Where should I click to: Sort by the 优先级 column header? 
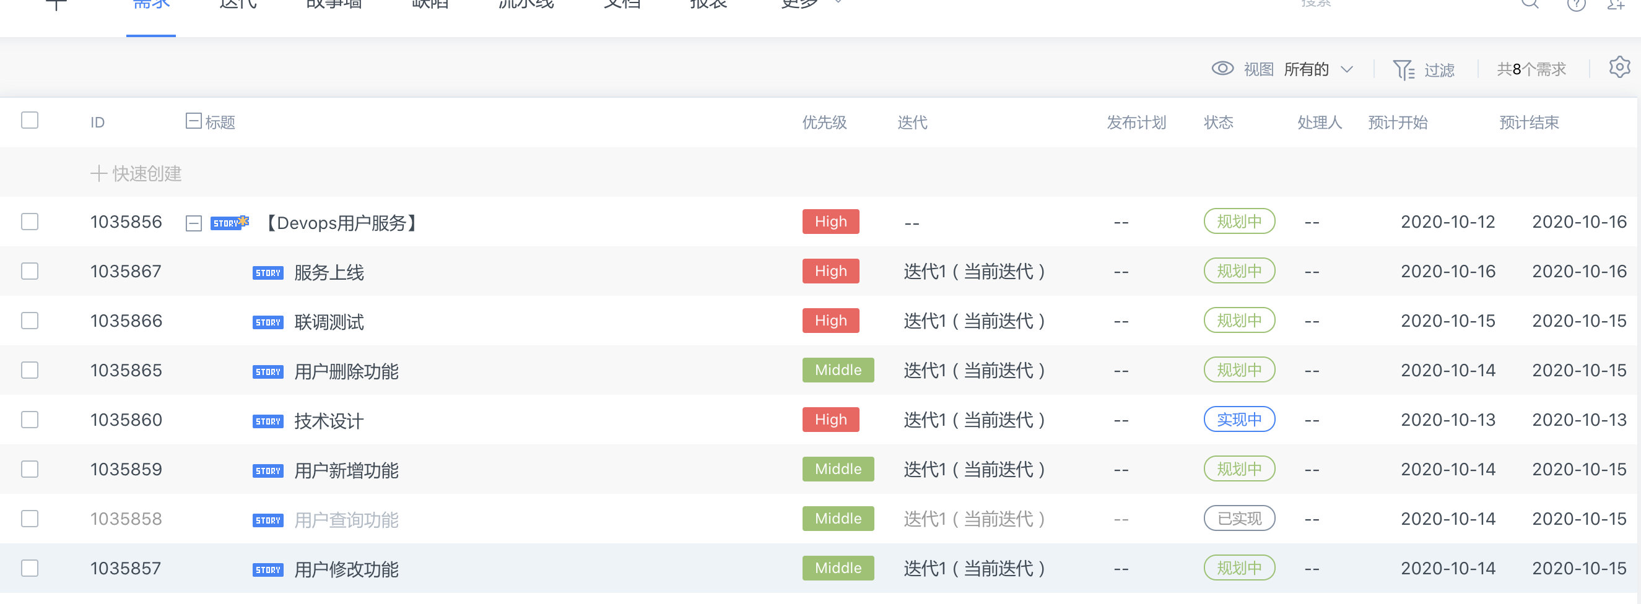824,122
